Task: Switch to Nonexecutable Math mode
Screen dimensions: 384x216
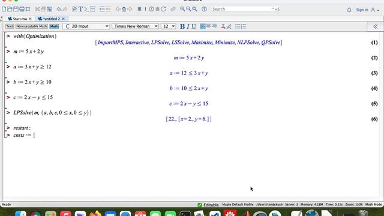Action: (x=32, y=26)
